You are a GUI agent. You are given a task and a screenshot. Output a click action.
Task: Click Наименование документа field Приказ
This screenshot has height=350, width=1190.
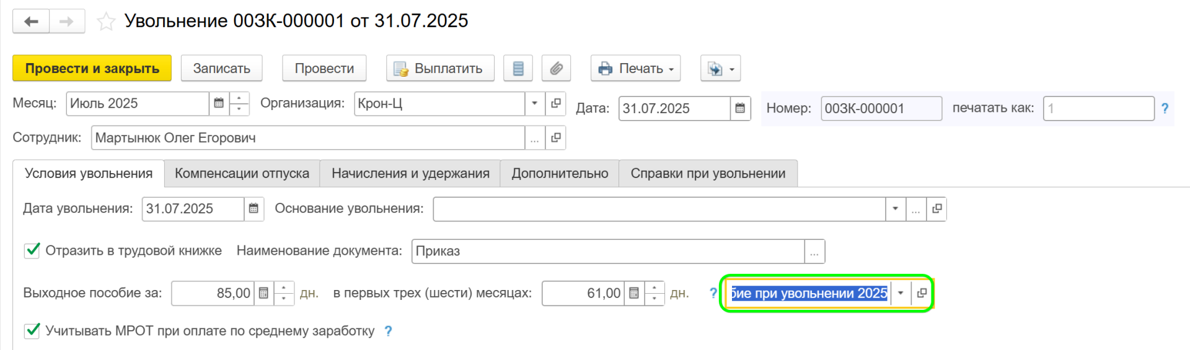point(608,252)
